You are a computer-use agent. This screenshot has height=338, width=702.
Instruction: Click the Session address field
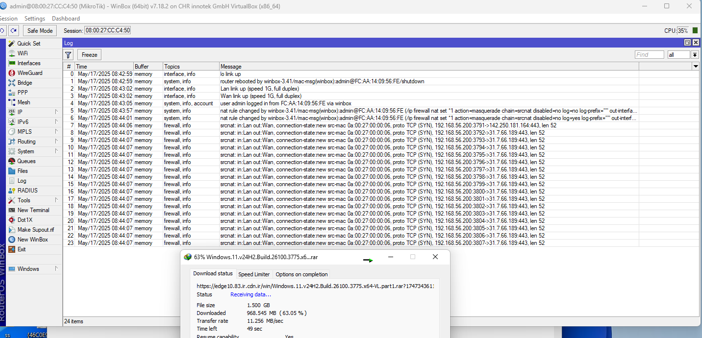tap(108, 30)
